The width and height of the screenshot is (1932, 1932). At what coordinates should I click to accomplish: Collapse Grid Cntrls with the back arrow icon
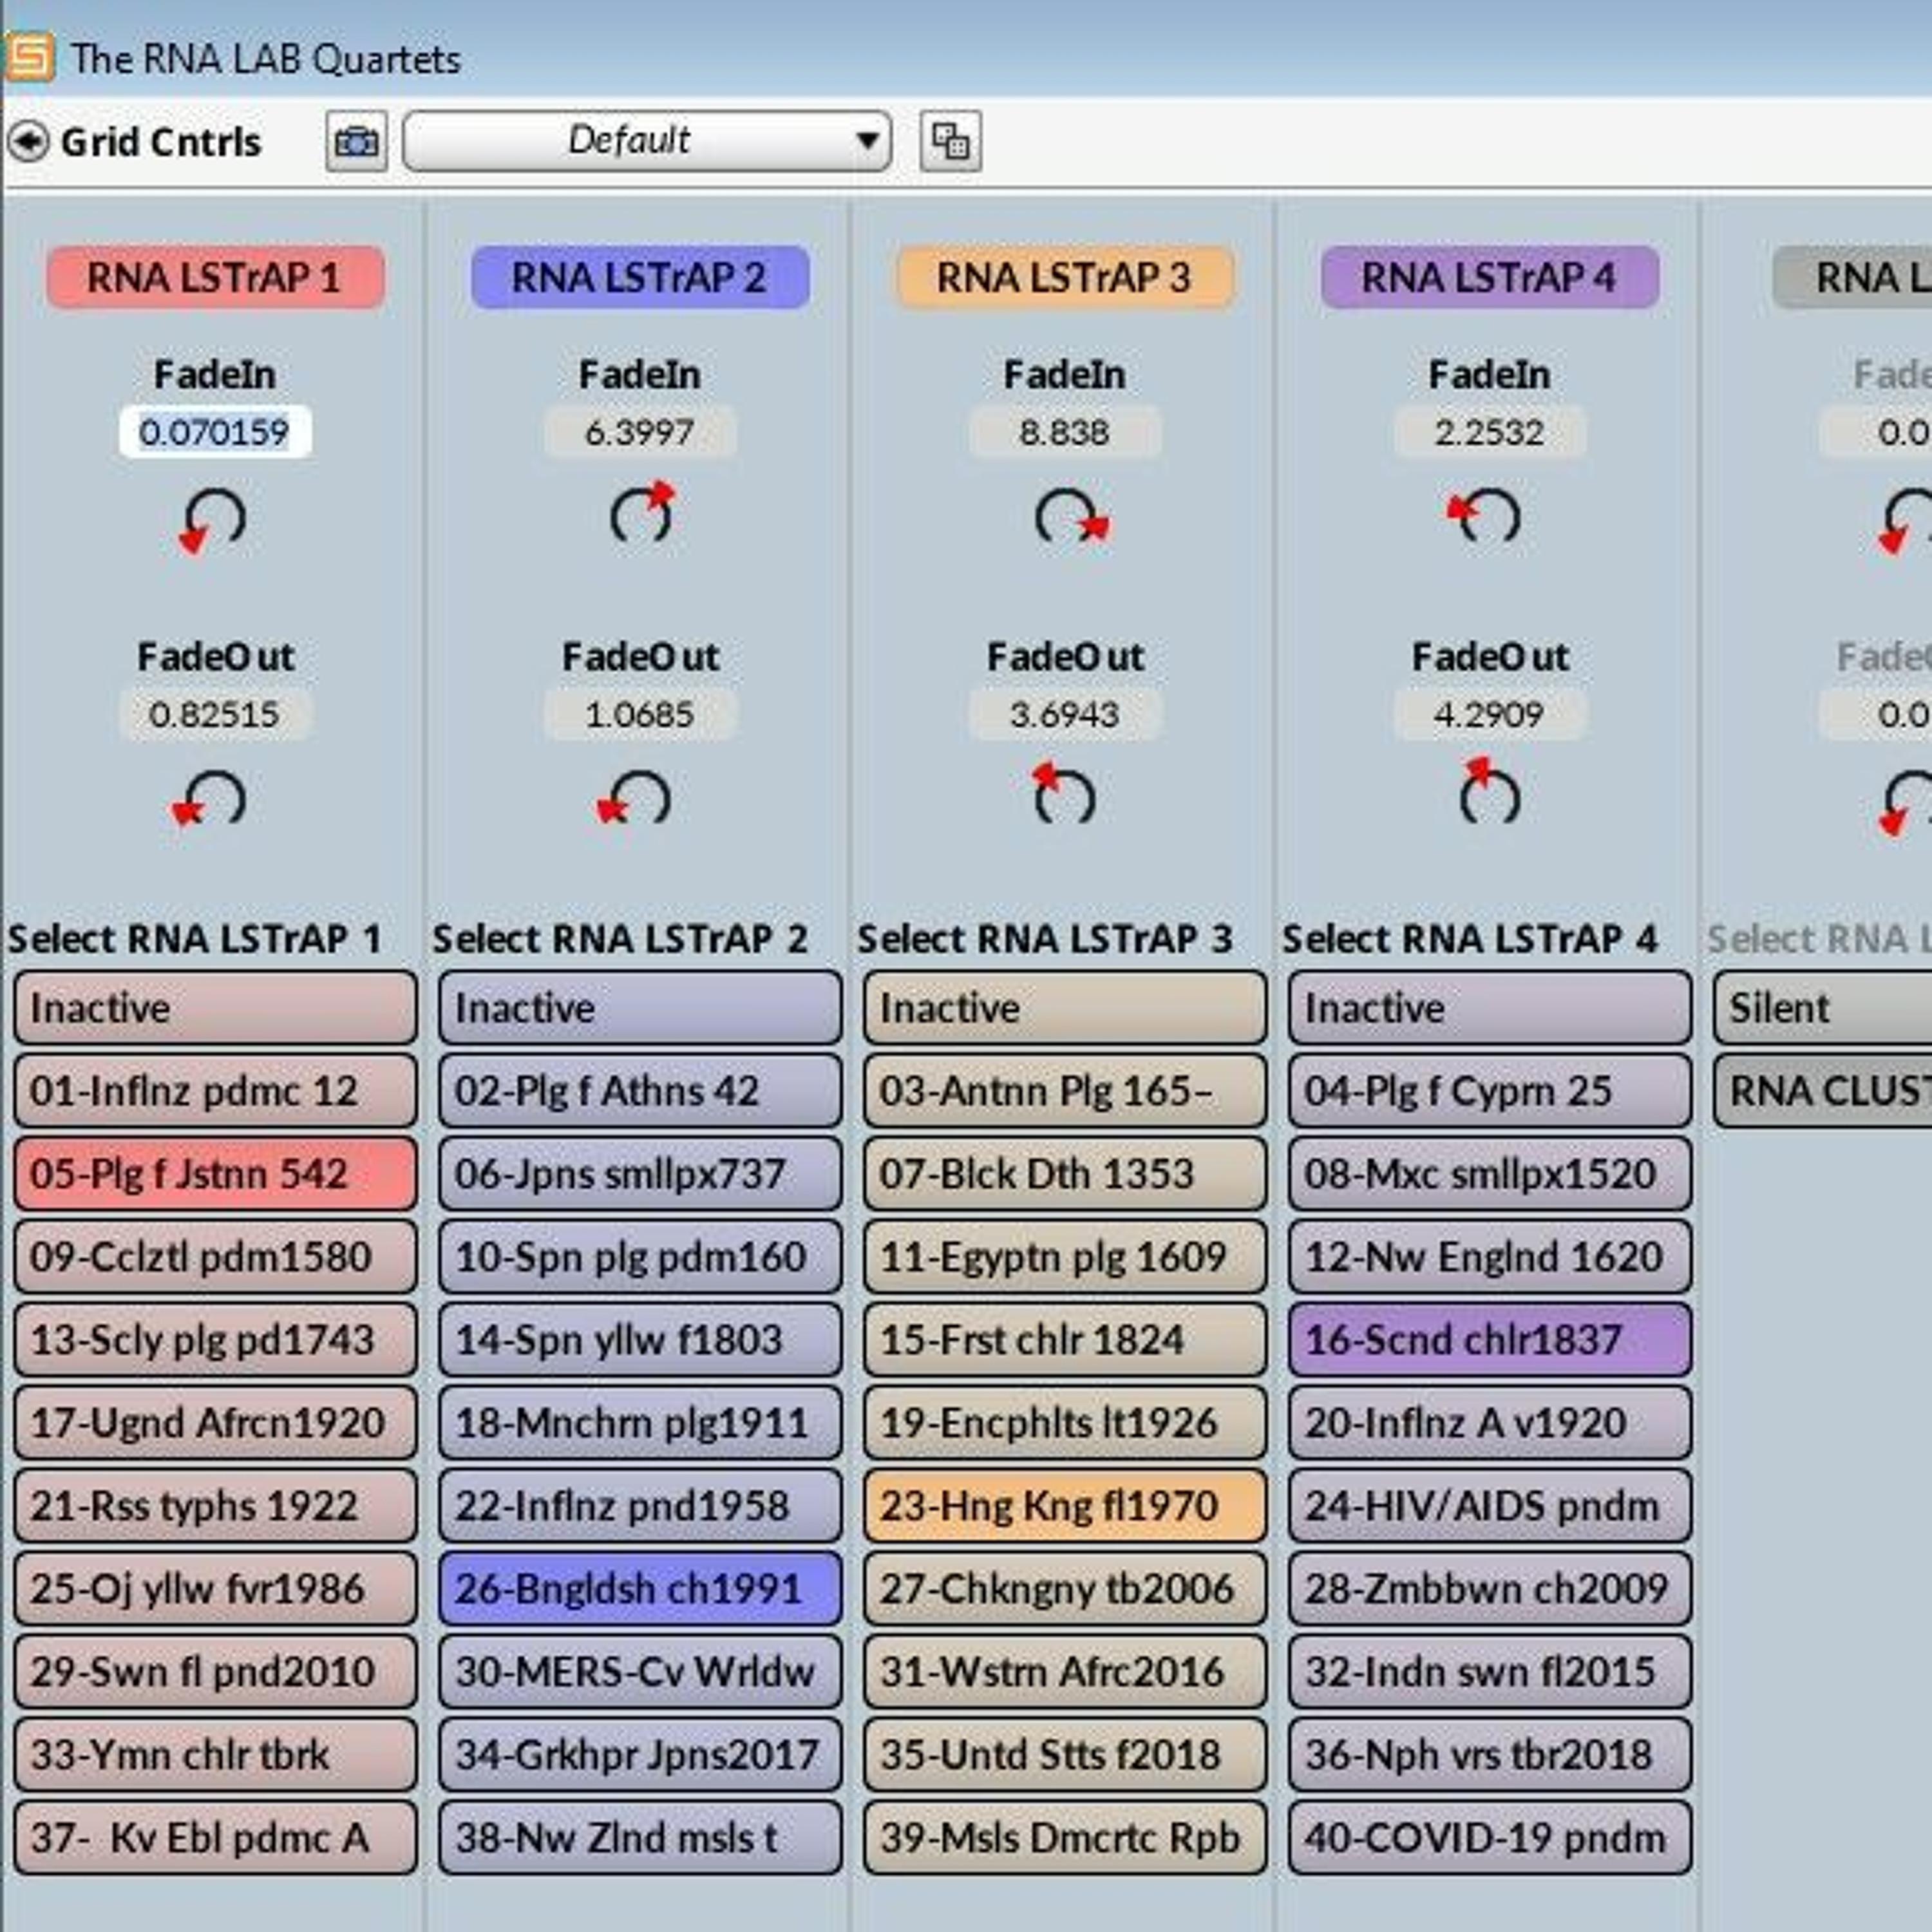click(x=28, y=141)
